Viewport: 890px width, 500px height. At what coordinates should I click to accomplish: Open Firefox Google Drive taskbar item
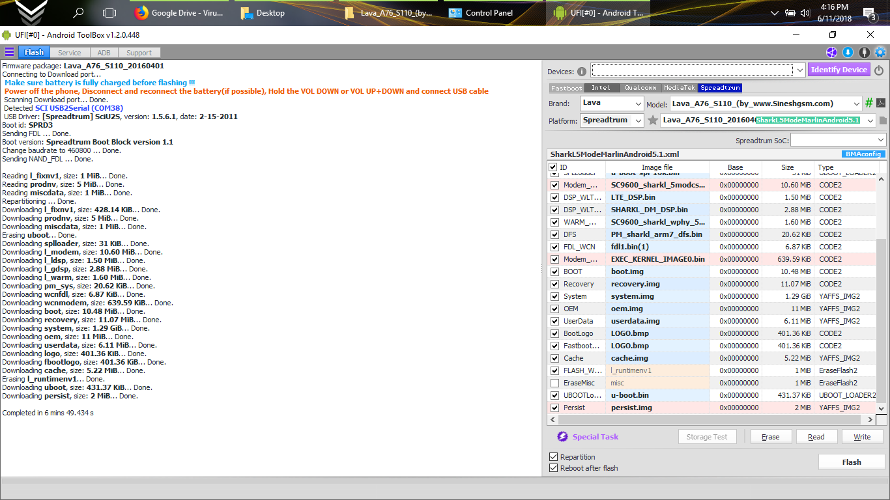[180, 12]
